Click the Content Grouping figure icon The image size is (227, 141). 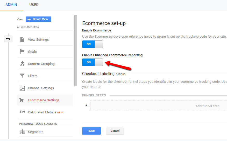pyautogui.click(x=22, y=63)
